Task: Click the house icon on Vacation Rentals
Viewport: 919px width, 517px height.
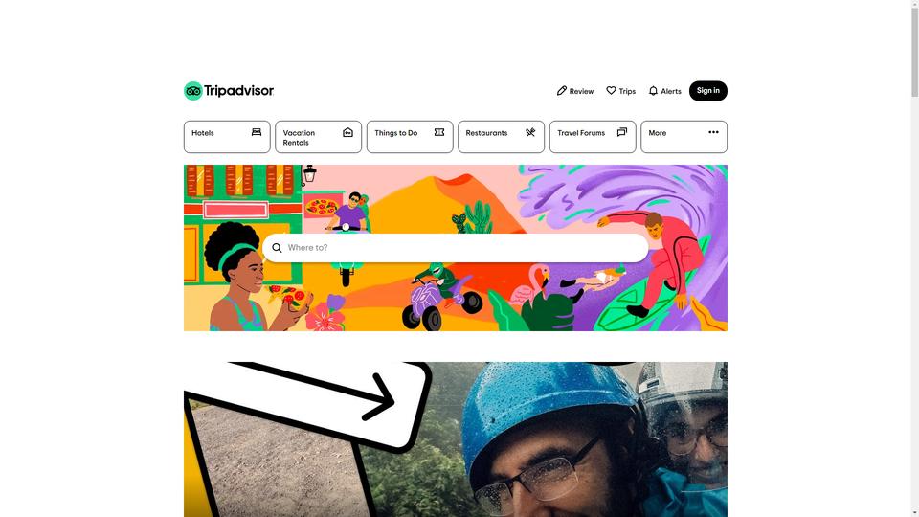Action: (347, 132)
